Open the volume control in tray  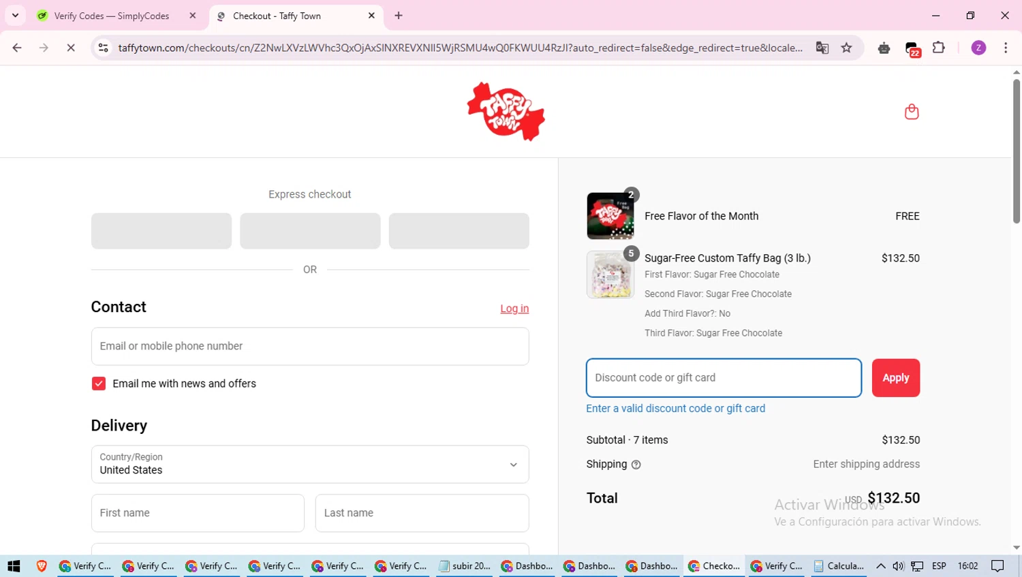click(899, 566)
